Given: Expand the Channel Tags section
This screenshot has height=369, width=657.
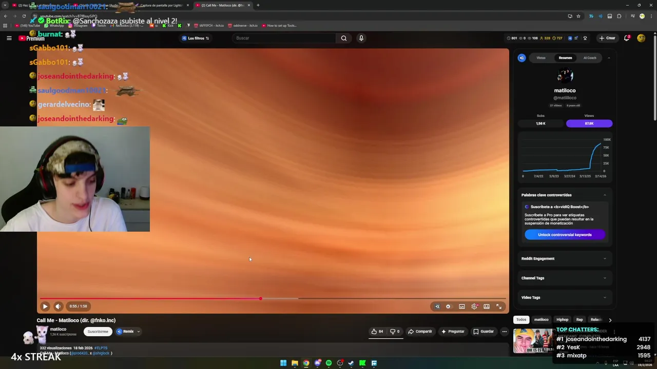Looking at the screenshot, I should (564, 278).
